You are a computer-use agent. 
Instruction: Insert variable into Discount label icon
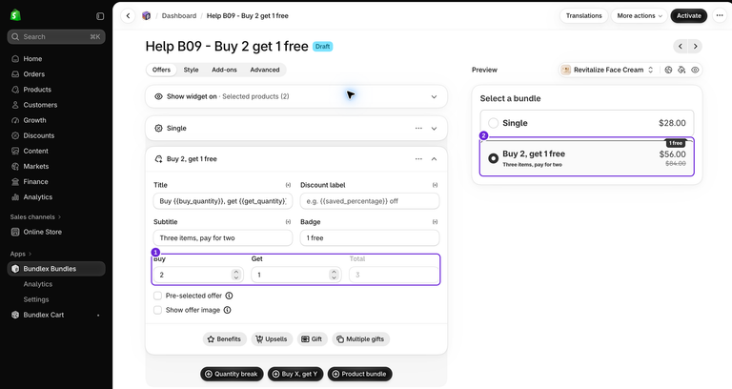435,185
